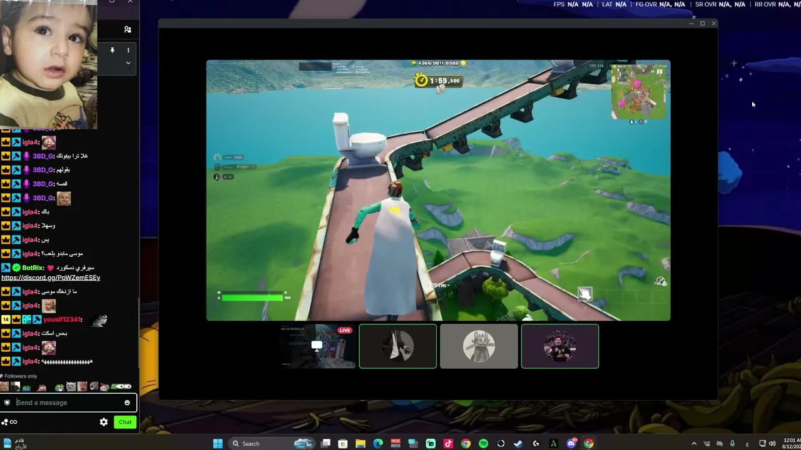Open the emote picker smiley in message box
Screen dimensions: 801x450
pos(127,402)
